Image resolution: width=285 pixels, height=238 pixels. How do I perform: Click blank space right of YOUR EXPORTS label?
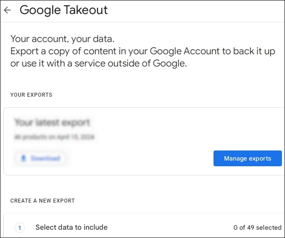pos(175,95)
